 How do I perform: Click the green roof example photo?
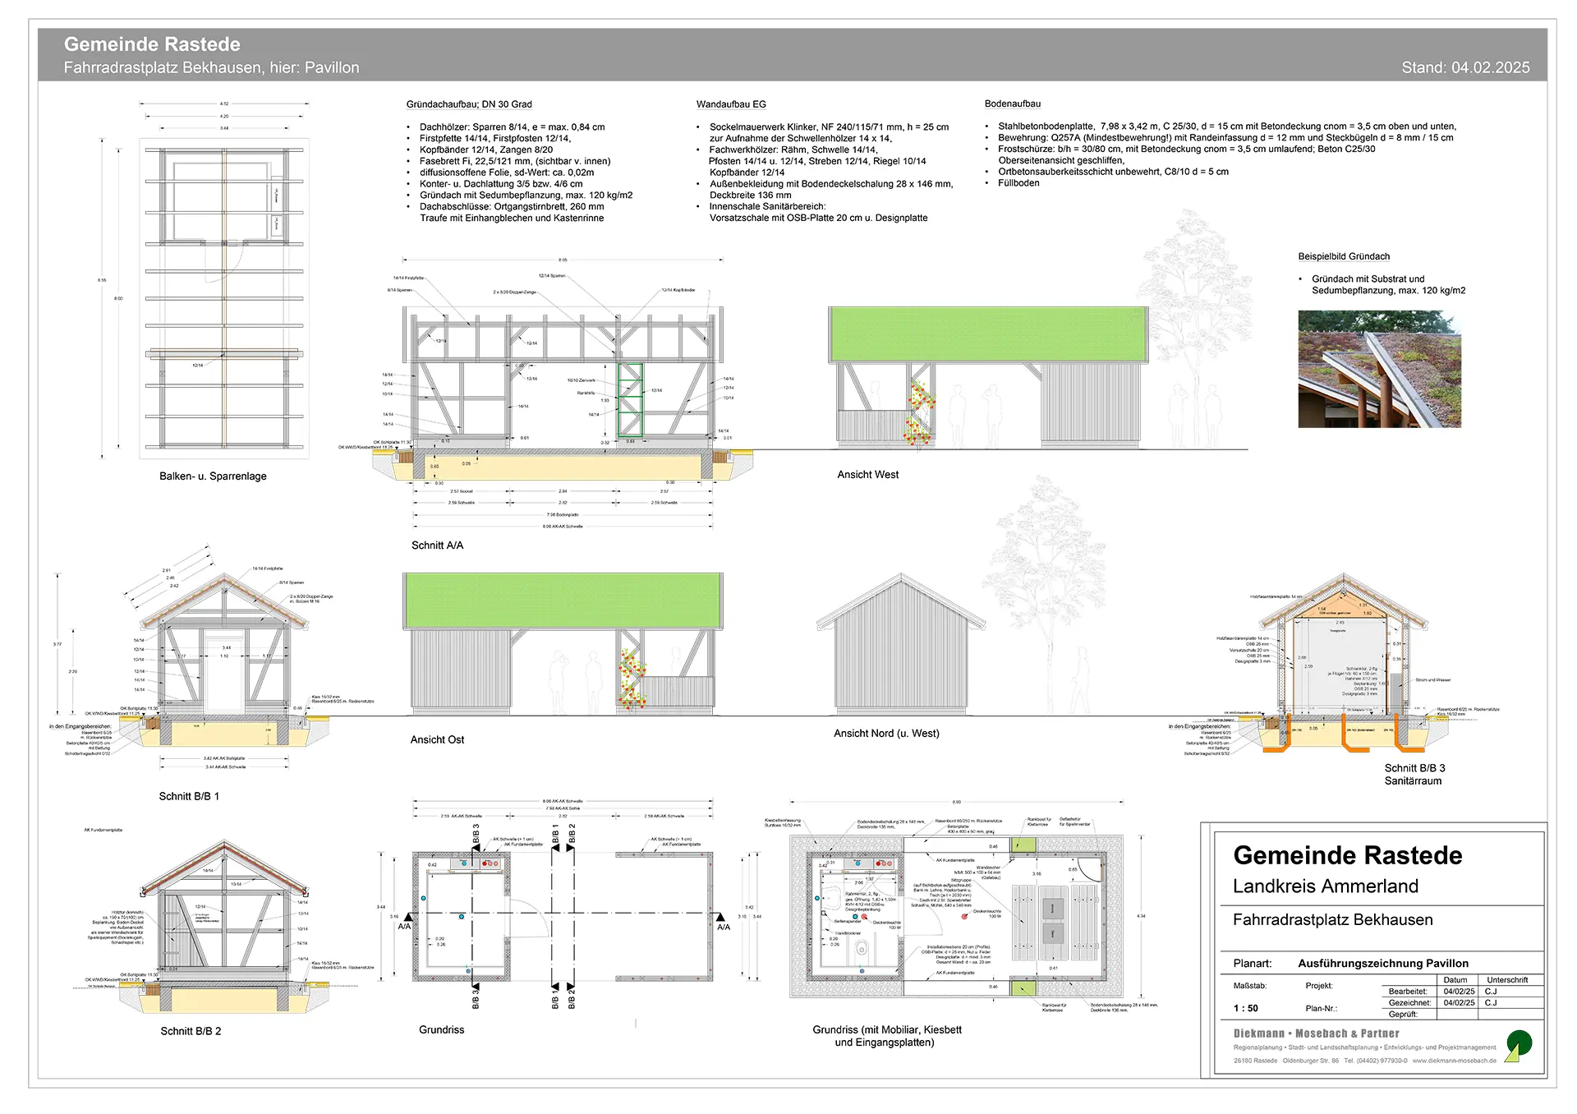tap(1379, 369)
